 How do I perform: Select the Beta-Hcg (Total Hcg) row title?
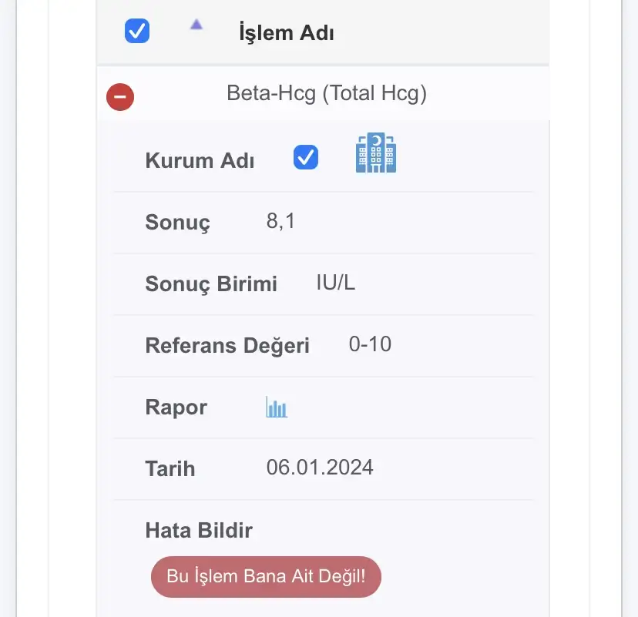(x=327, y=93)
